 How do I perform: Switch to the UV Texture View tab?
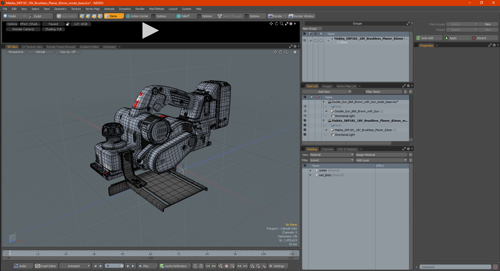(32, 47)
